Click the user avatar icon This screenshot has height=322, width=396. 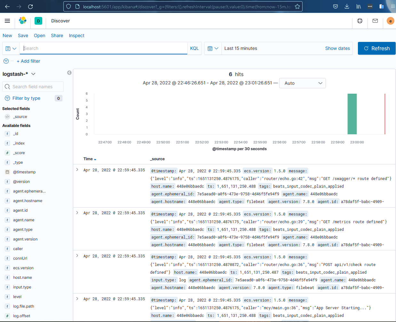(x=390, y=21)
